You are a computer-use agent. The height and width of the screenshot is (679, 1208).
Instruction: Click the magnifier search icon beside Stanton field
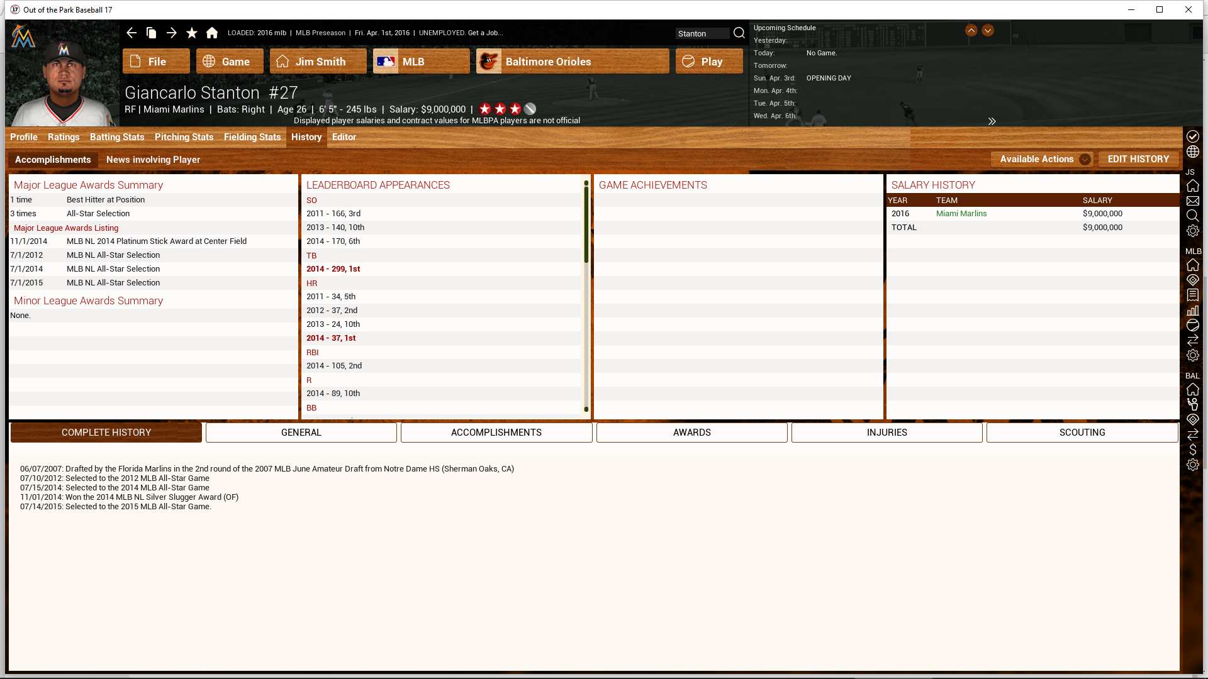tap(739, 33)
